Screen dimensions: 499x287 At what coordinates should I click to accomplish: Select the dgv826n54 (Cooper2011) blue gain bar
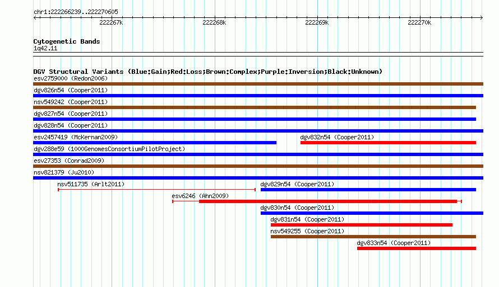(x=258, y=96)
